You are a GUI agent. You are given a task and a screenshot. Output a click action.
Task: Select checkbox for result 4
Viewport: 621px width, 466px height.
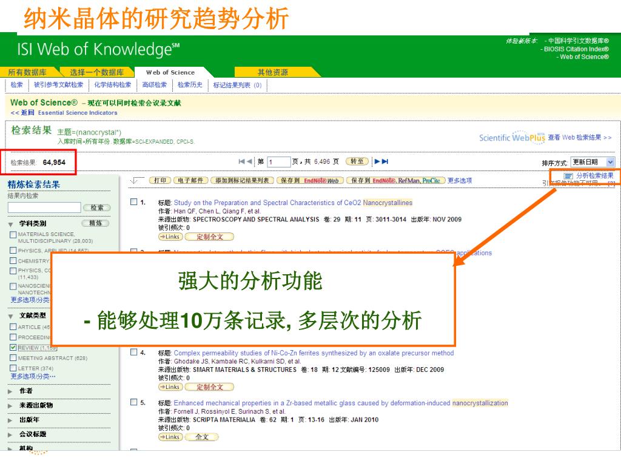(x=134, y=352)
